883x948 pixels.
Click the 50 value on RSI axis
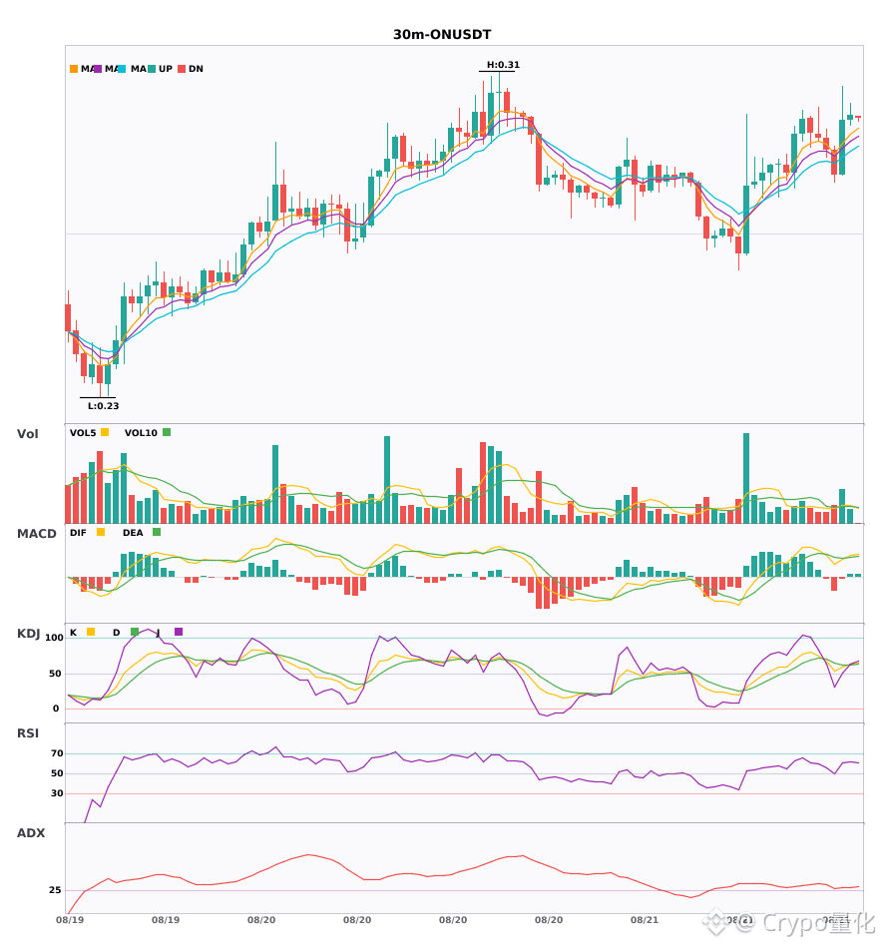[x=57, y=773]
